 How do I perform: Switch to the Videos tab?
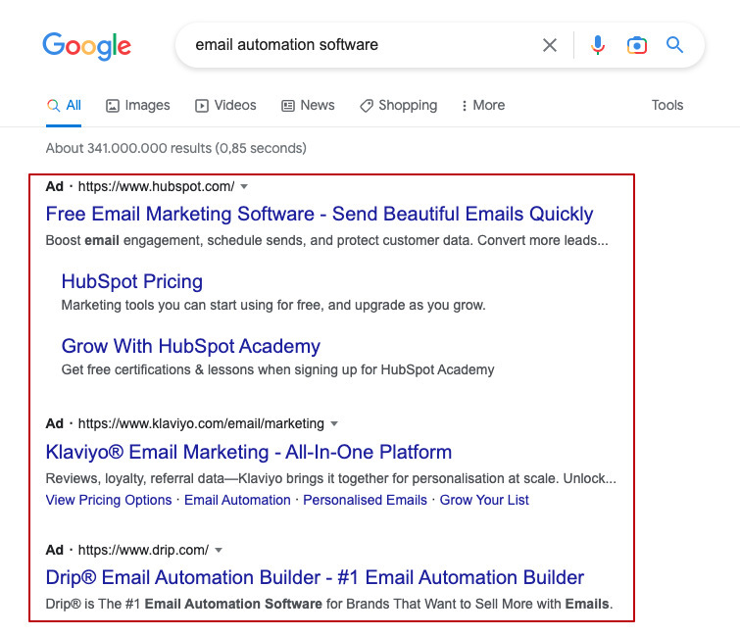point(225,106)
